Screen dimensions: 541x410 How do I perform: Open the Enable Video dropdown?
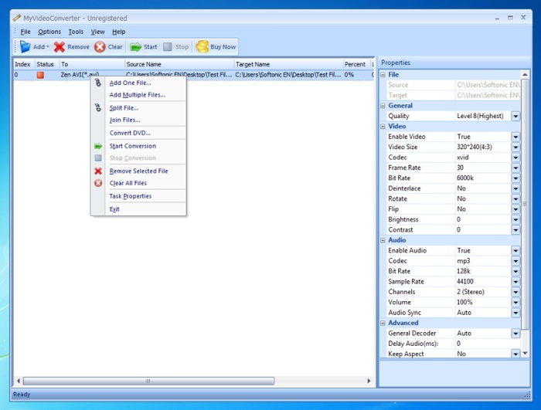click(515, 137)
